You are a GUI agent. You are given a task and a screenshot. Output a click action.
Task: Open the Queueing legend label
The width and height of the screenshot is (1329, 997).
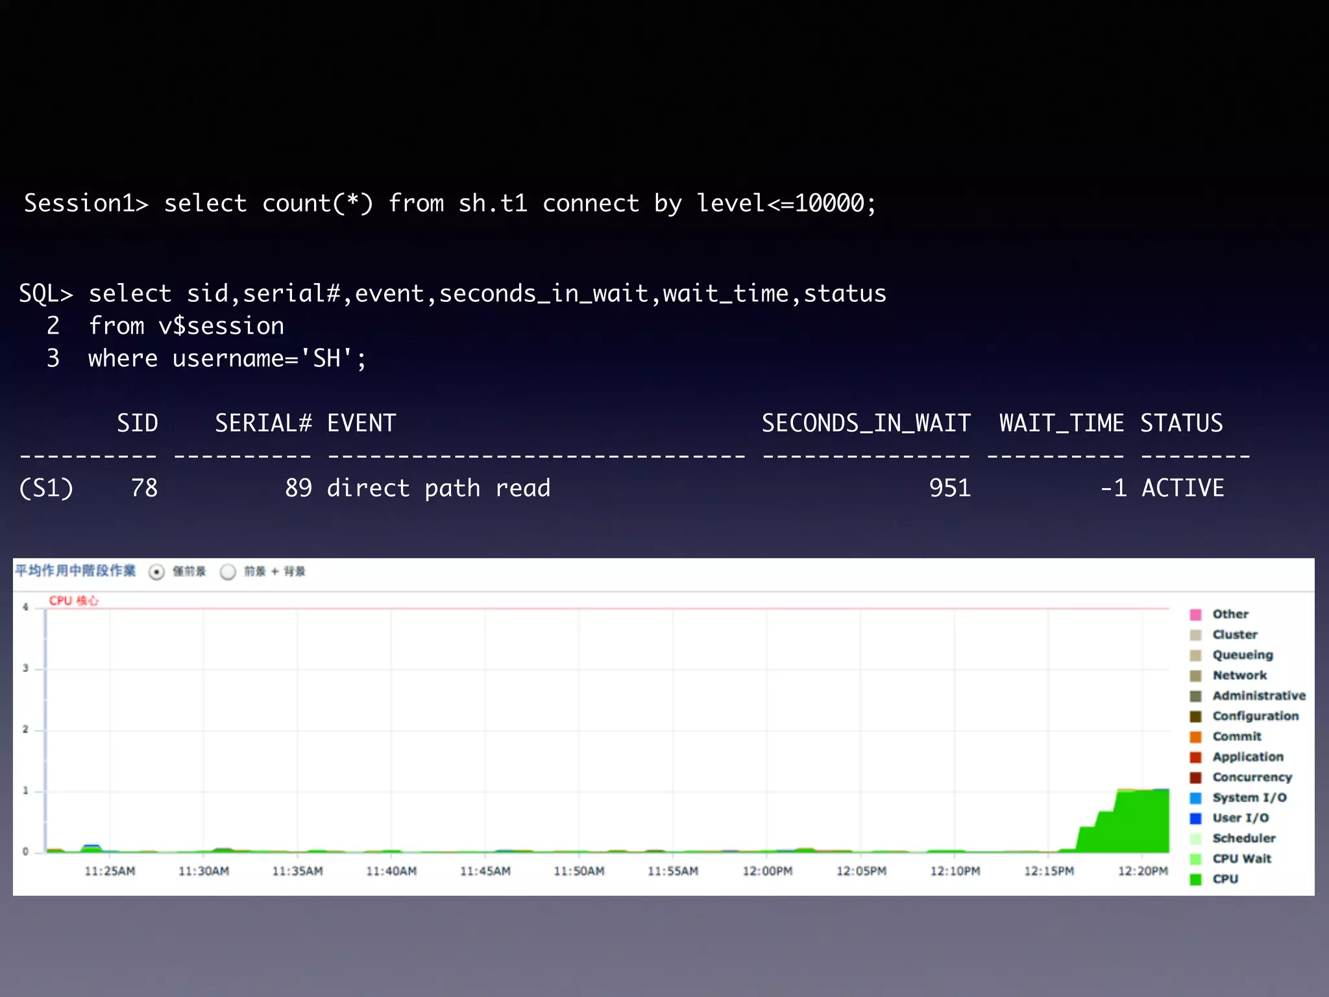[1243, 655]
